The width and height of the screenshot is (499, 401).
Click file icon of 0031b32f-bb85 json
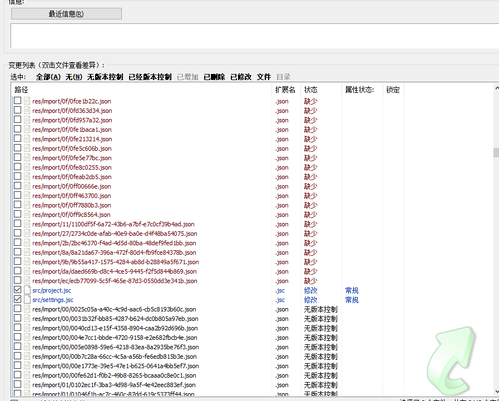click(x=27, y=318)
